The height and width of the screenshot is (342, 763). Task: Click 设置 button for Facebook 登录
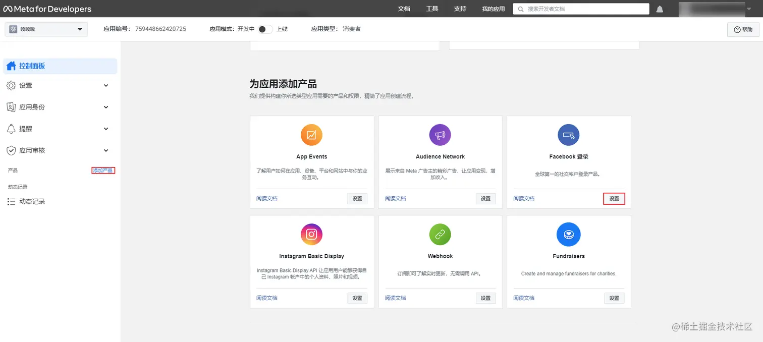(614, 199)
